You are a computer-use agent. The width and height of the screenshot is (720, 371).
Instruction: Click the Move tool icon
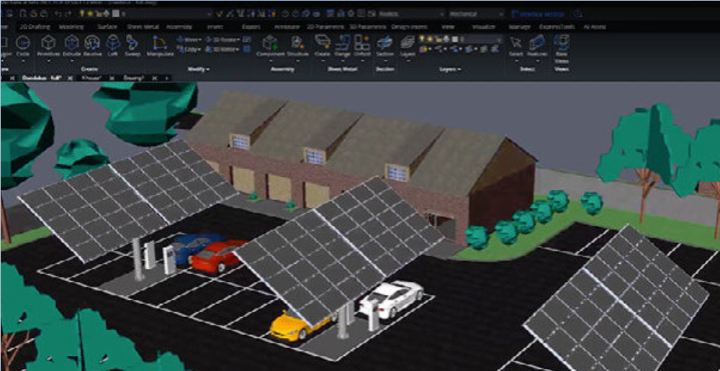point(181,40)
